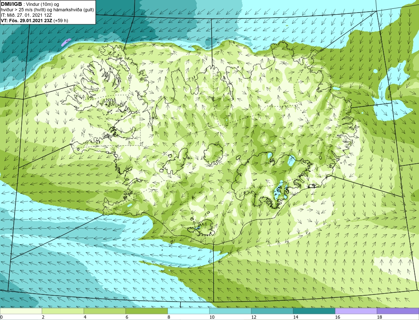419x320 pixels.
Task: Select the 'VT: Fös. 29.01.2021 23Z (+59 h)' line
Action: tap(34, 21)
